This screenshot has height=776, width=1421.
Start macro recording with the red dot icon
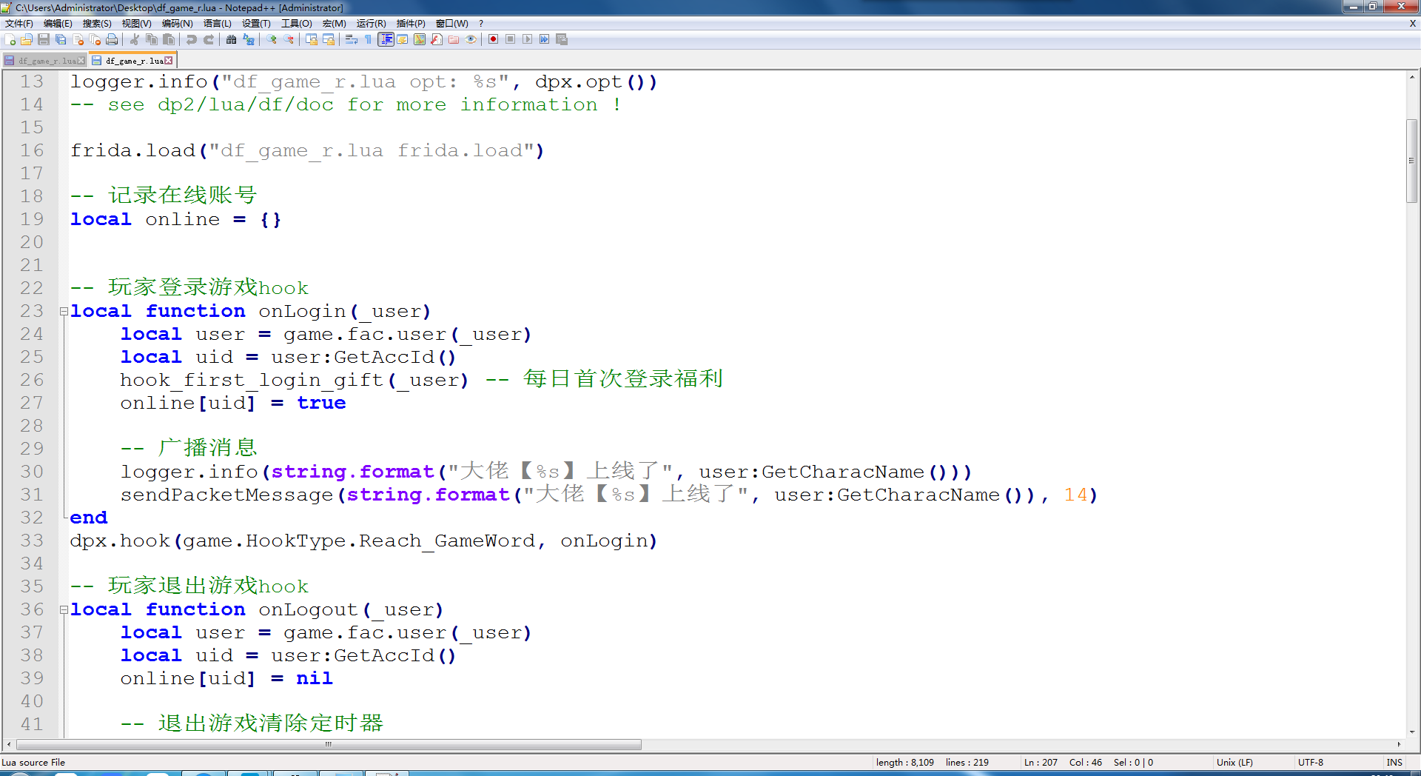coord(493,39)
